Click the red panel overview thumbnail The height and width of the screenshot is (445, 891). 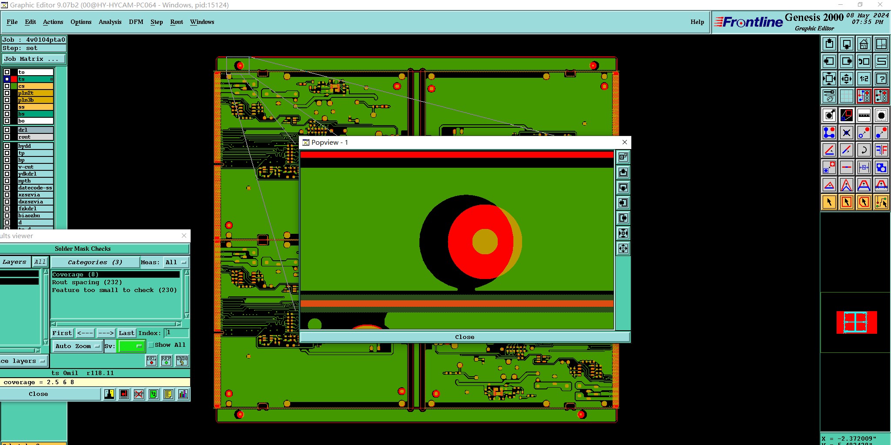(x=857, y=322)
